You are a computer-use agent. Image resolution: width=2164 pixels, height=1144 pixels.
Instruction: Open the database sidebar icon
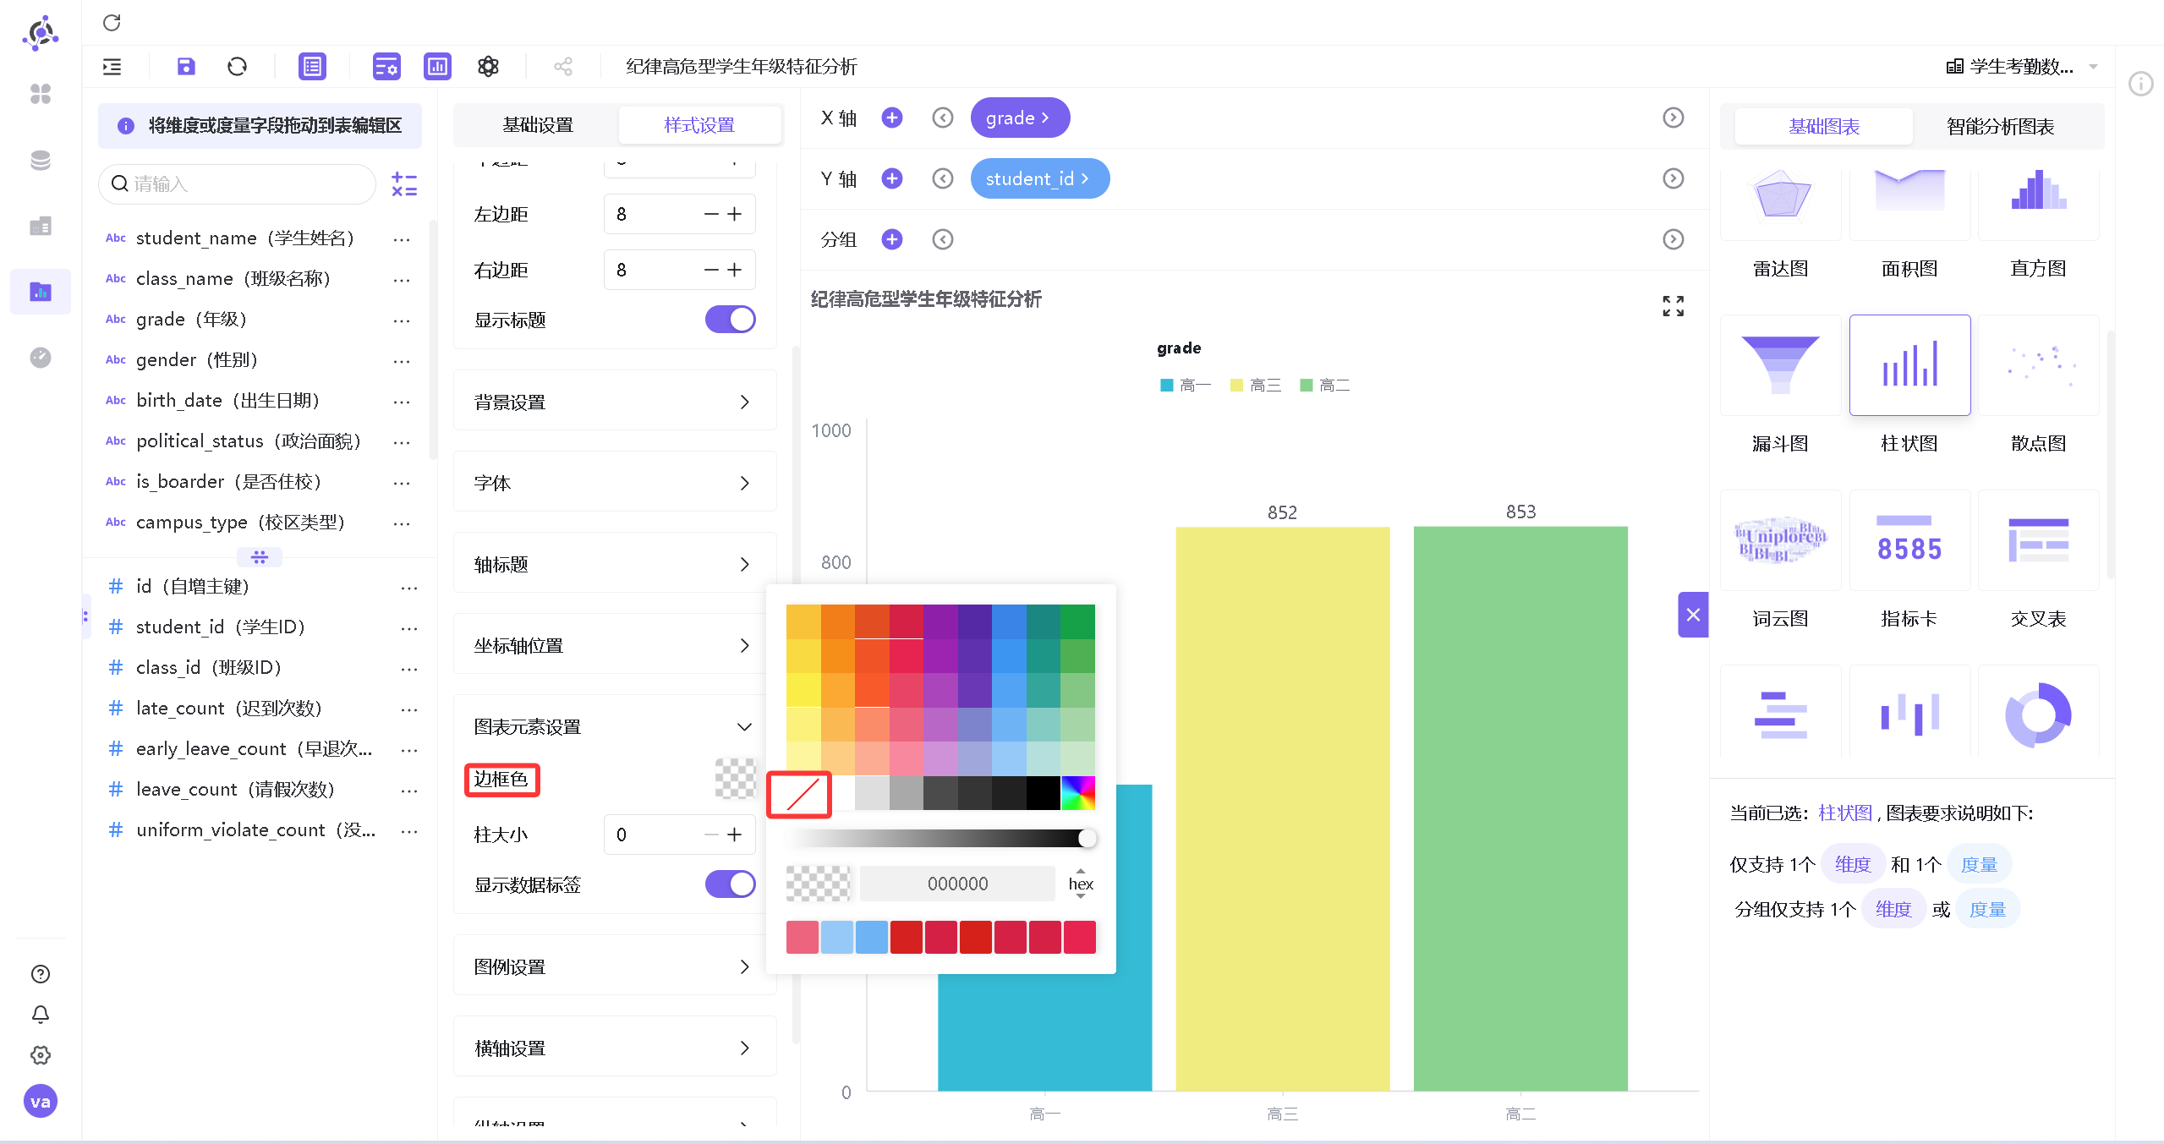[41, 160]
